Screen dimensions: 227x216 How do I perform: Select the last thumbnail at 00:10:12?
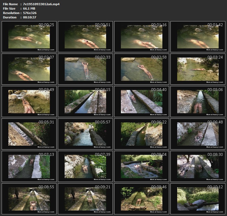pyautogui.click(x=198, y=199)
